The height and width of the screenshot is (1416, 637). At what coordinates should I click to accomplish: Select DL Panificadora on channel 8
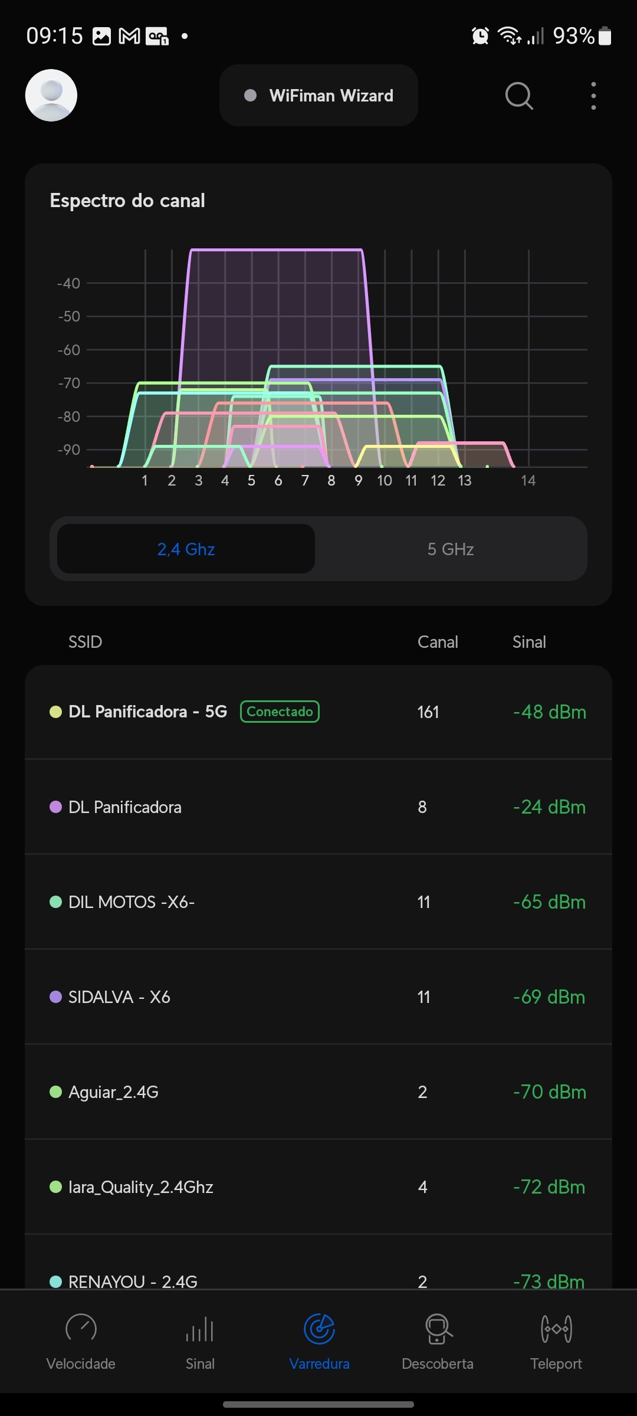tap(318, 807)
